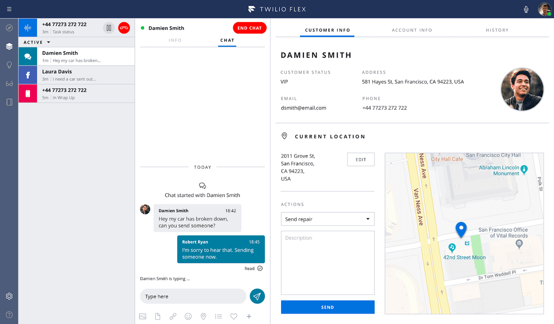Screen dimensions: 554x324
Task: Click the attach image icon below message box
Action: click(x=143, y=316)
